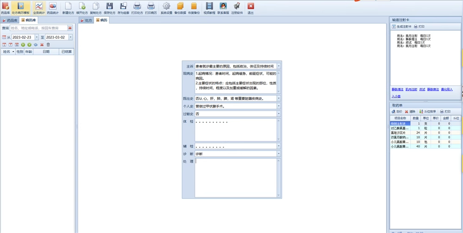Switch to the 处方 tab
This screenshot has height=233, width=463.
[87, 20]
